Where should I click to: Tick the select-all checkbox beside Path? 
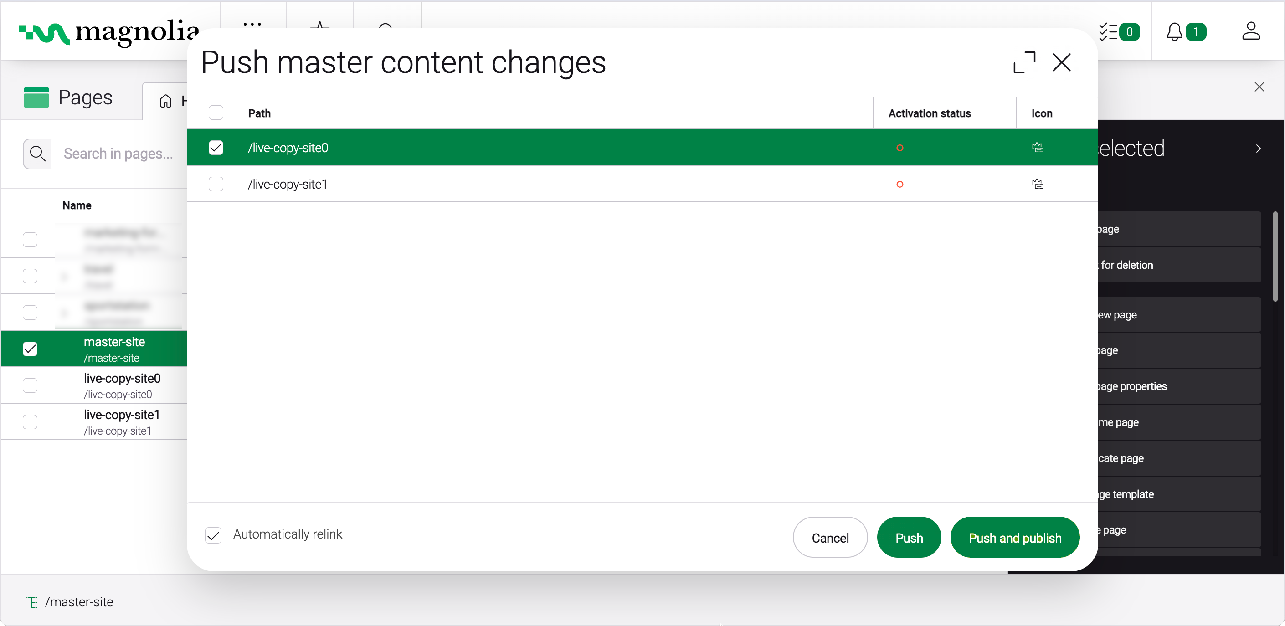click(216, 113)
